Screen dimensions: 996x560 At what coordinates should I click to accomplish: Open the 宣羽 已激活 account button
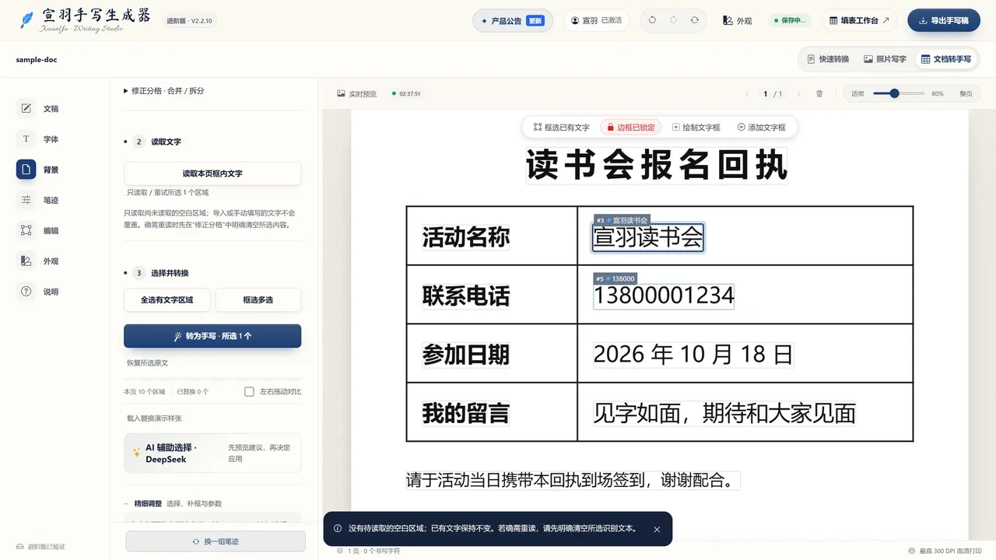[x=596, y=21]
